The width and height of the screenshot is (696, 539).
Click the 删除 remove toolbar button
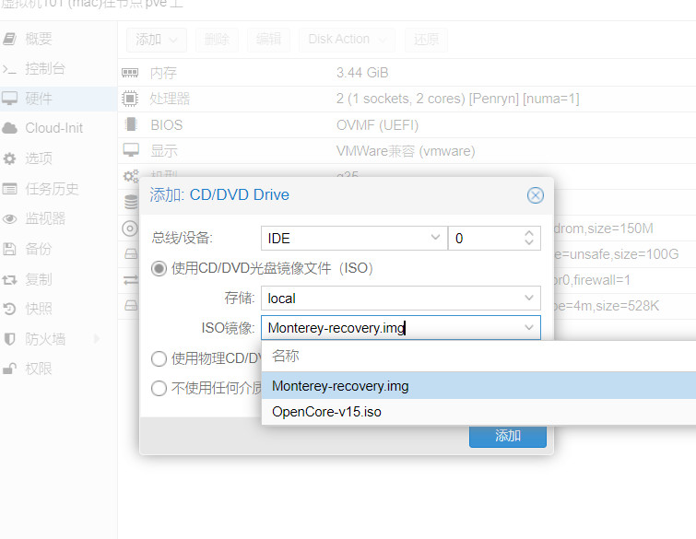point(217,40)
